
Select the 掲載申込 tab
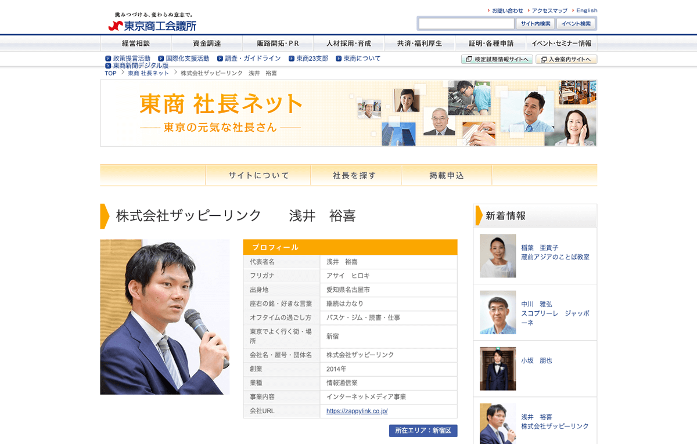click(446, 175)
